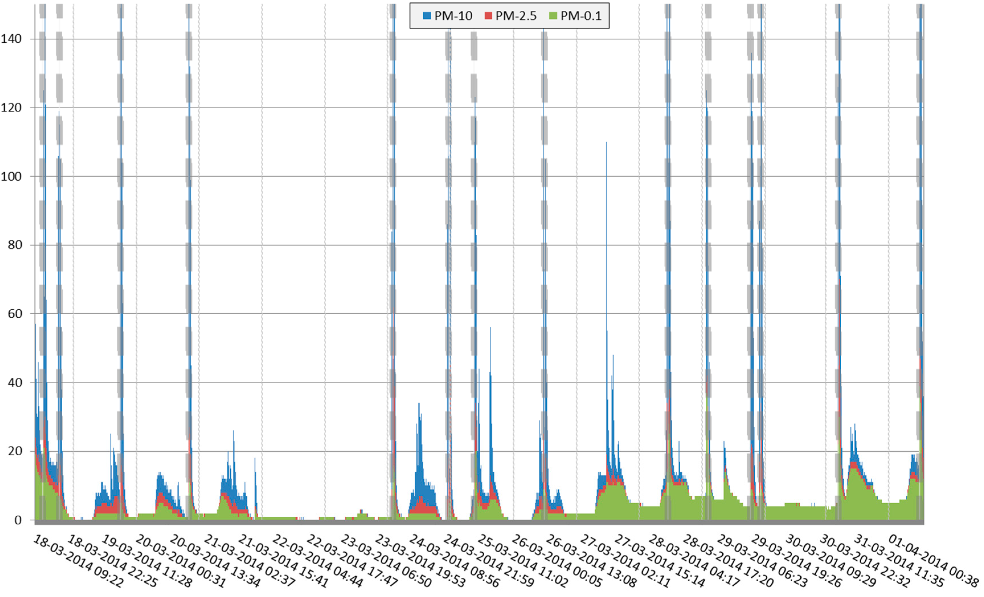This screenshot has width=984, height=597.
Task: Select the x-axis label 26-03-2014 13:08
Action: [591, 561]
